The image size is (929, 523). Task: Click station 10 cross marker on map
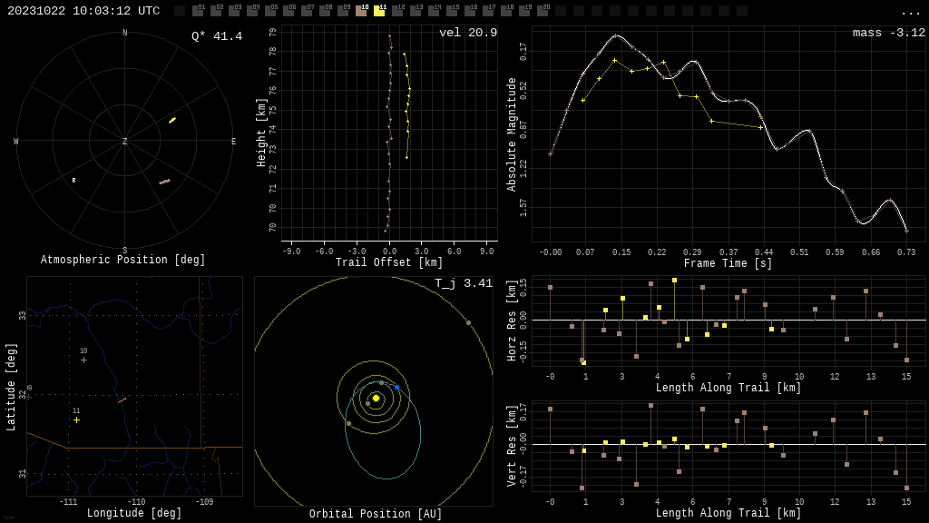[83, 360]
